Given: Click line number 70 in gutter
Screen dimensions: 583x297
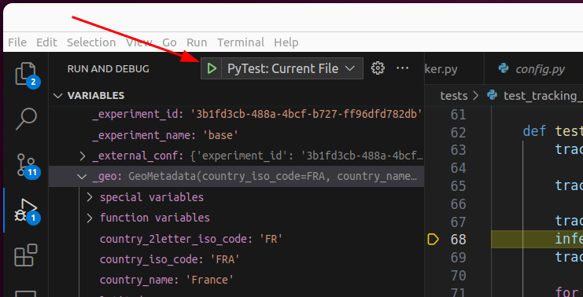Looking at the screenshot, I should pos(458,275).
